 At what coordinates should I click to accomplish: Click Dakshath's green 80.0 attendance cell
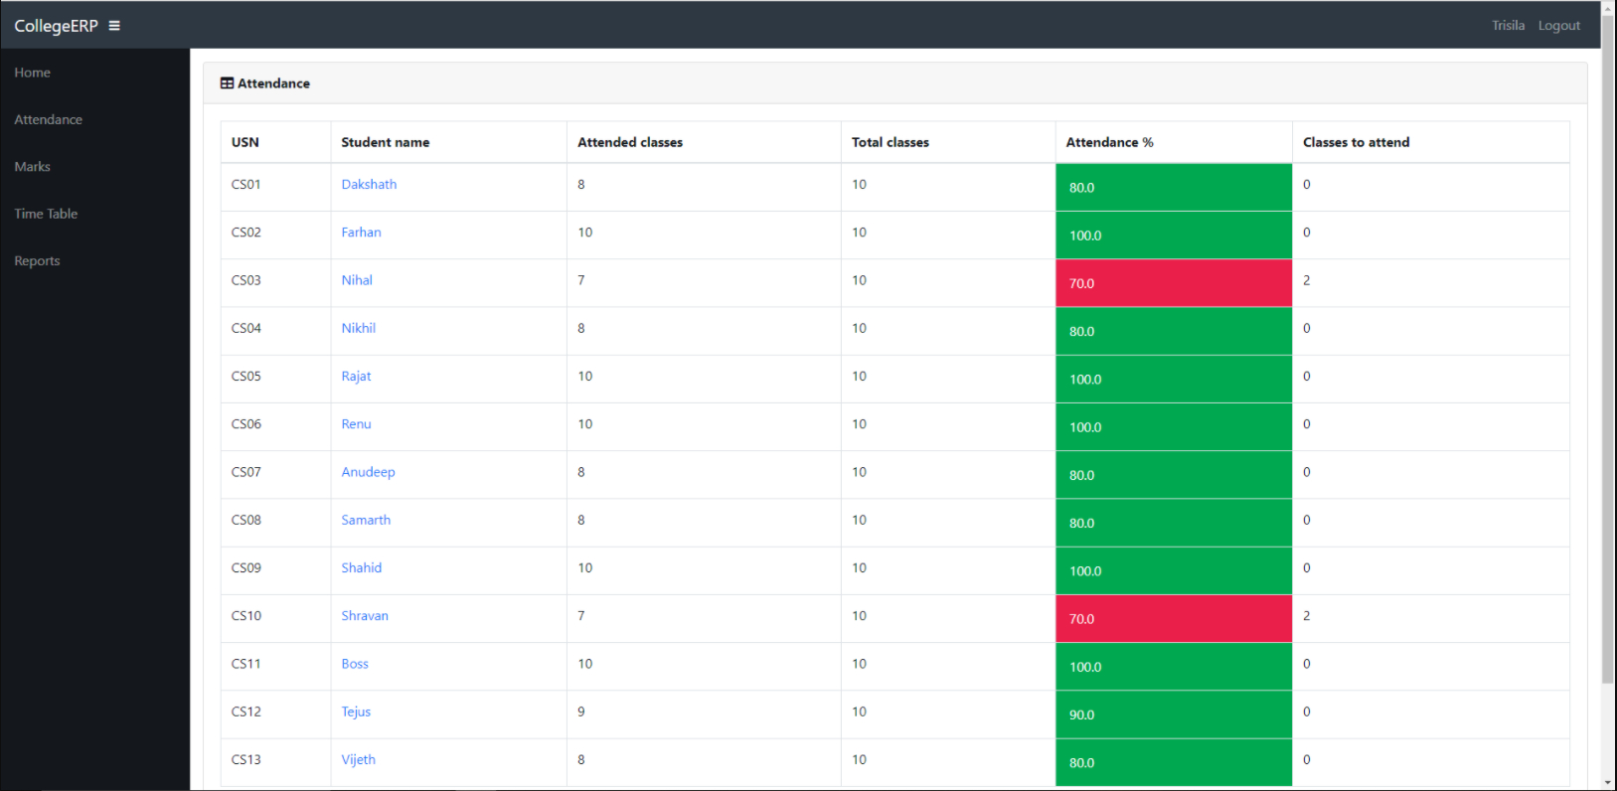(1174, 187)
